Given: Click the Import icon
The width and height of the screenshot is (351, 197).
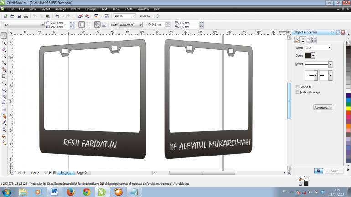Looking at the screenshot, I should click(x=81, y=16).
